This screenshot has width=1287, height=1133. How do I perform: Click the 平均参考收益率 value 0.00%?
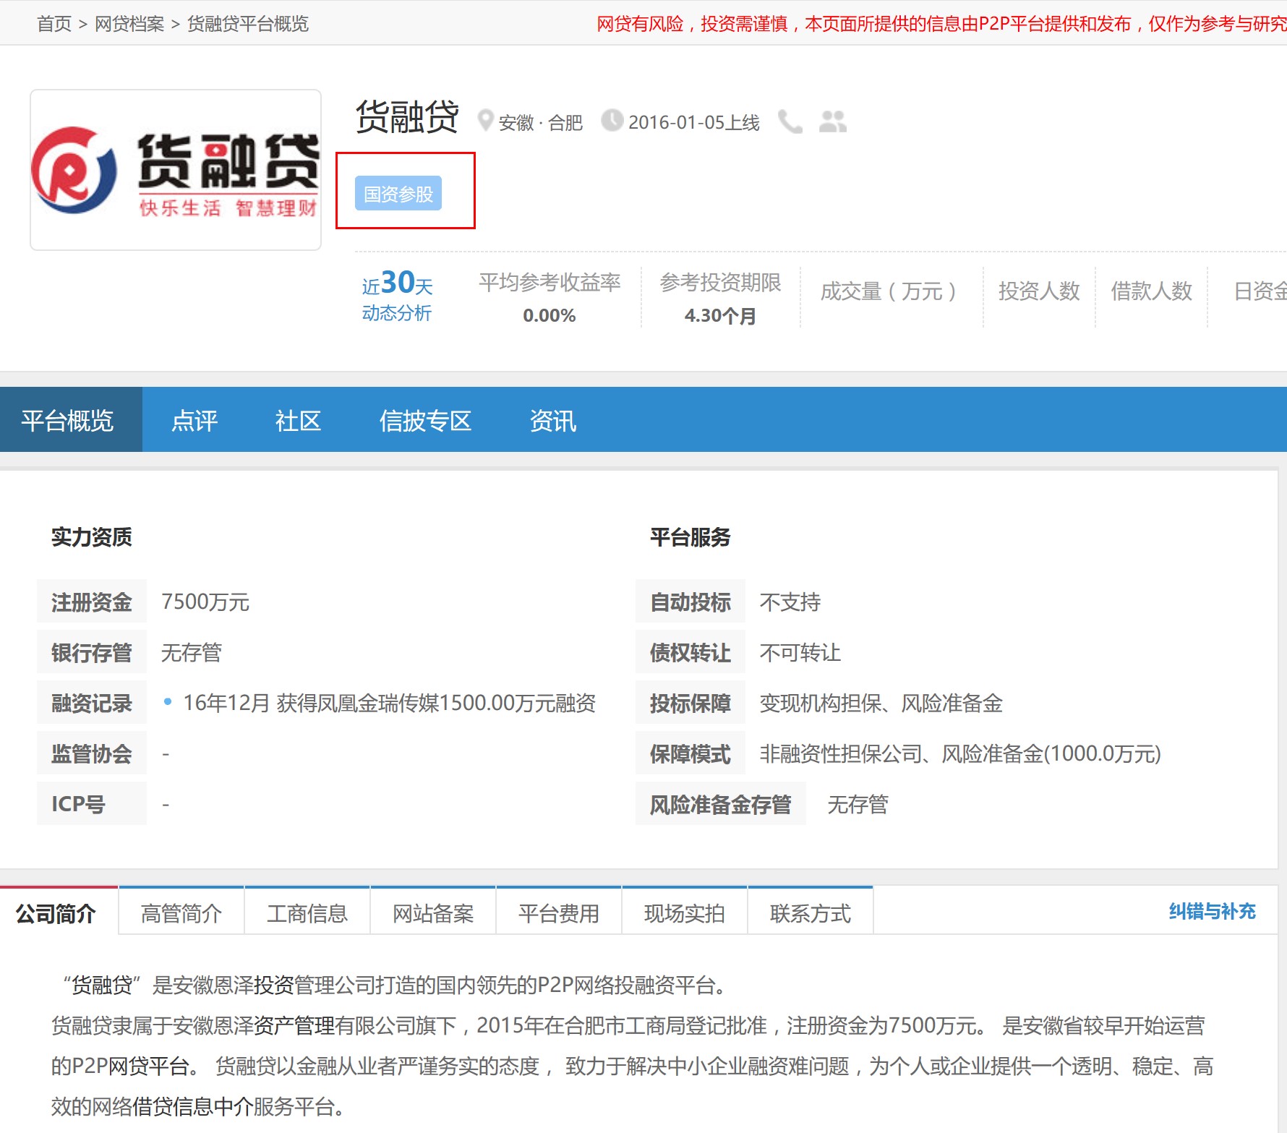[550, 315]
